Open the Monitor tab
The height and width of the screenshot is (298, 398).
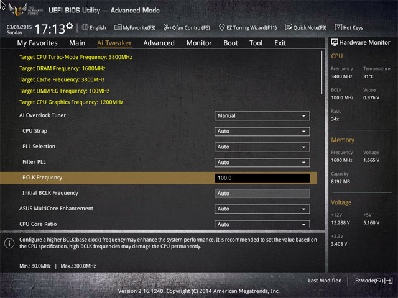pyautogui.click(x=199, y=43)
